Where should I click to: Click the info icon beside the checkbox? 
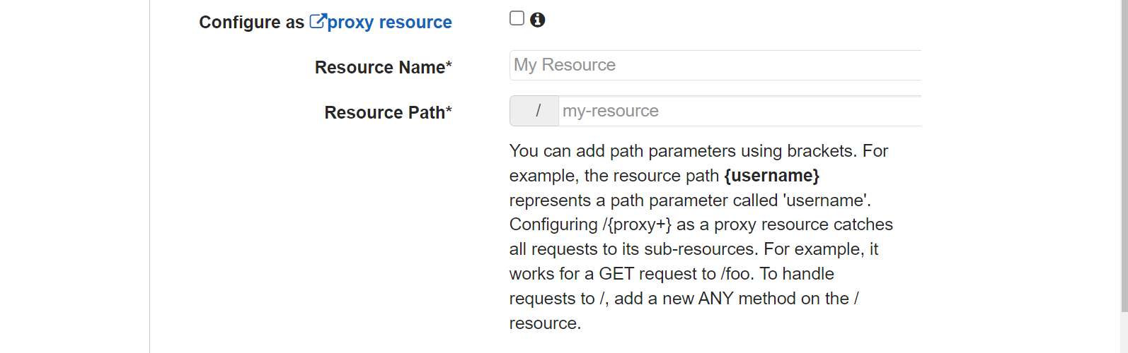538,20
